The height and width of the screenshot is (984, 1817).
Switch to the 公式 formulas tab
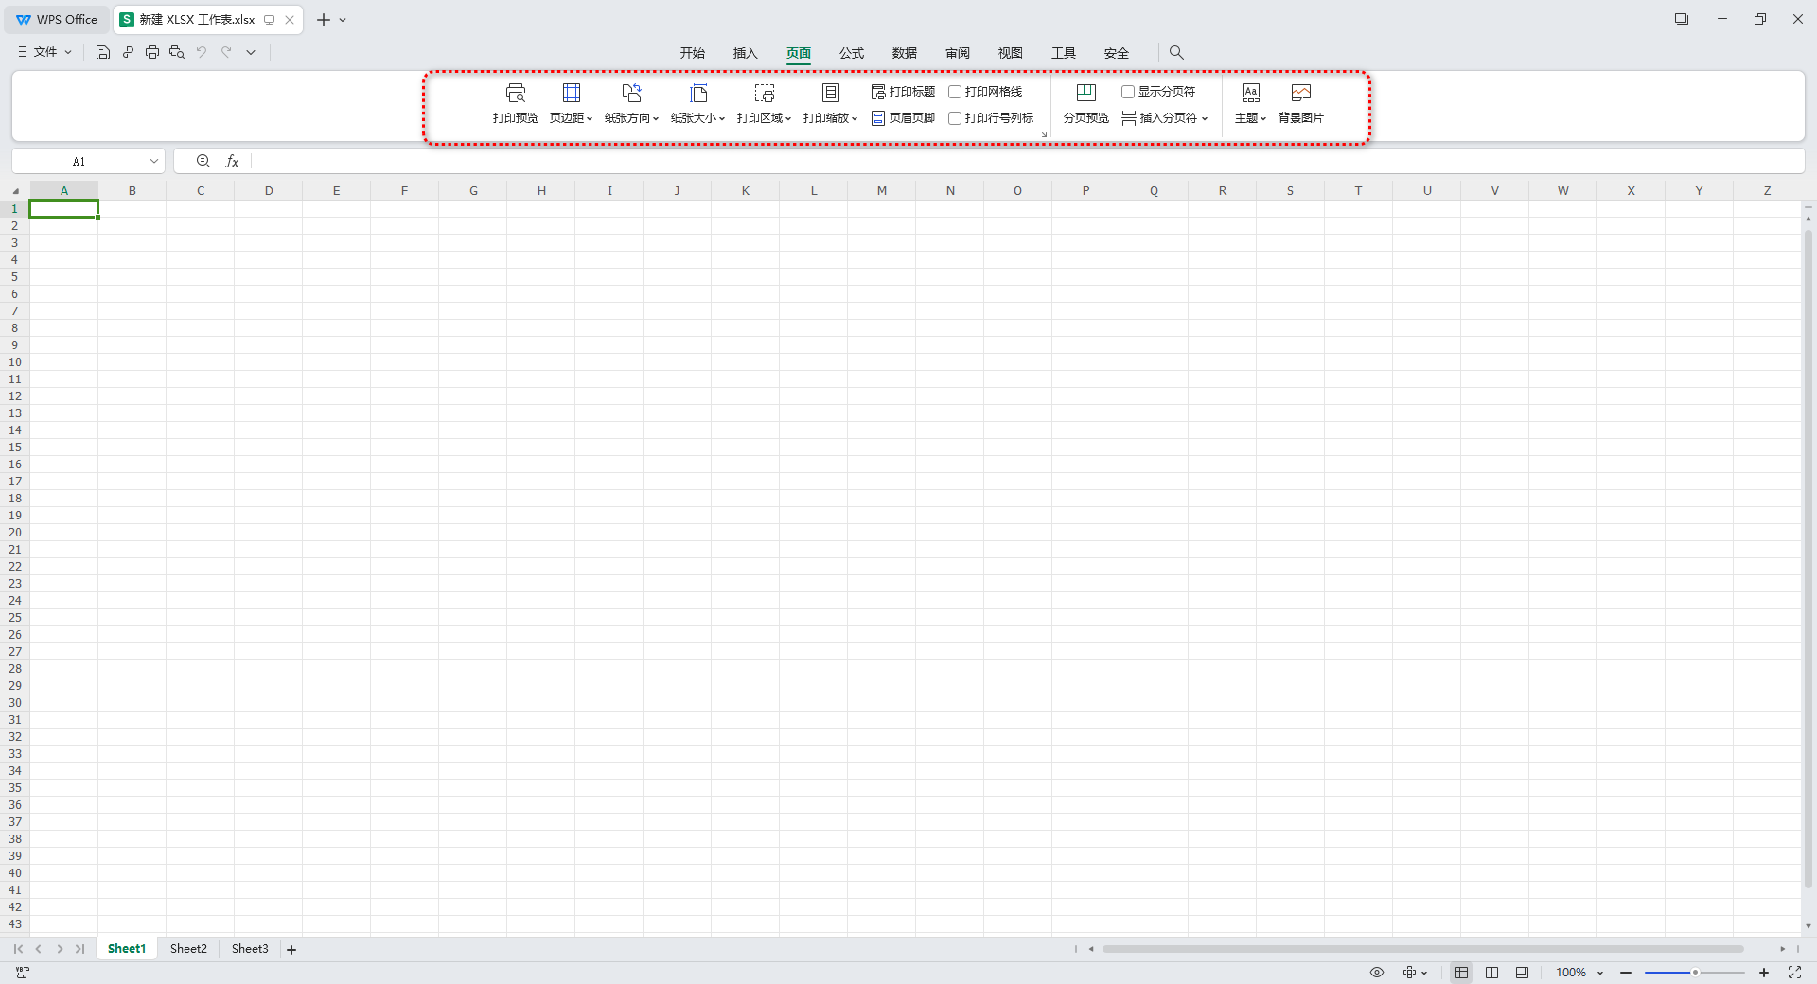click(x=851, y=53)
